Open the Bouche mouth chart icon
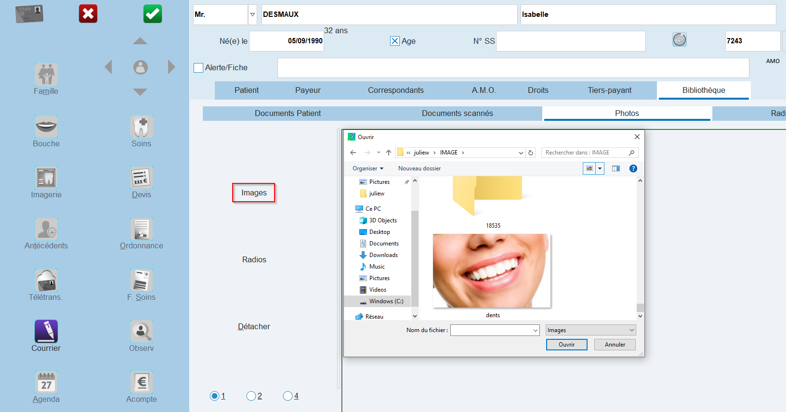The height and width of the screenshot is (412, 786). tap(46, 127)
